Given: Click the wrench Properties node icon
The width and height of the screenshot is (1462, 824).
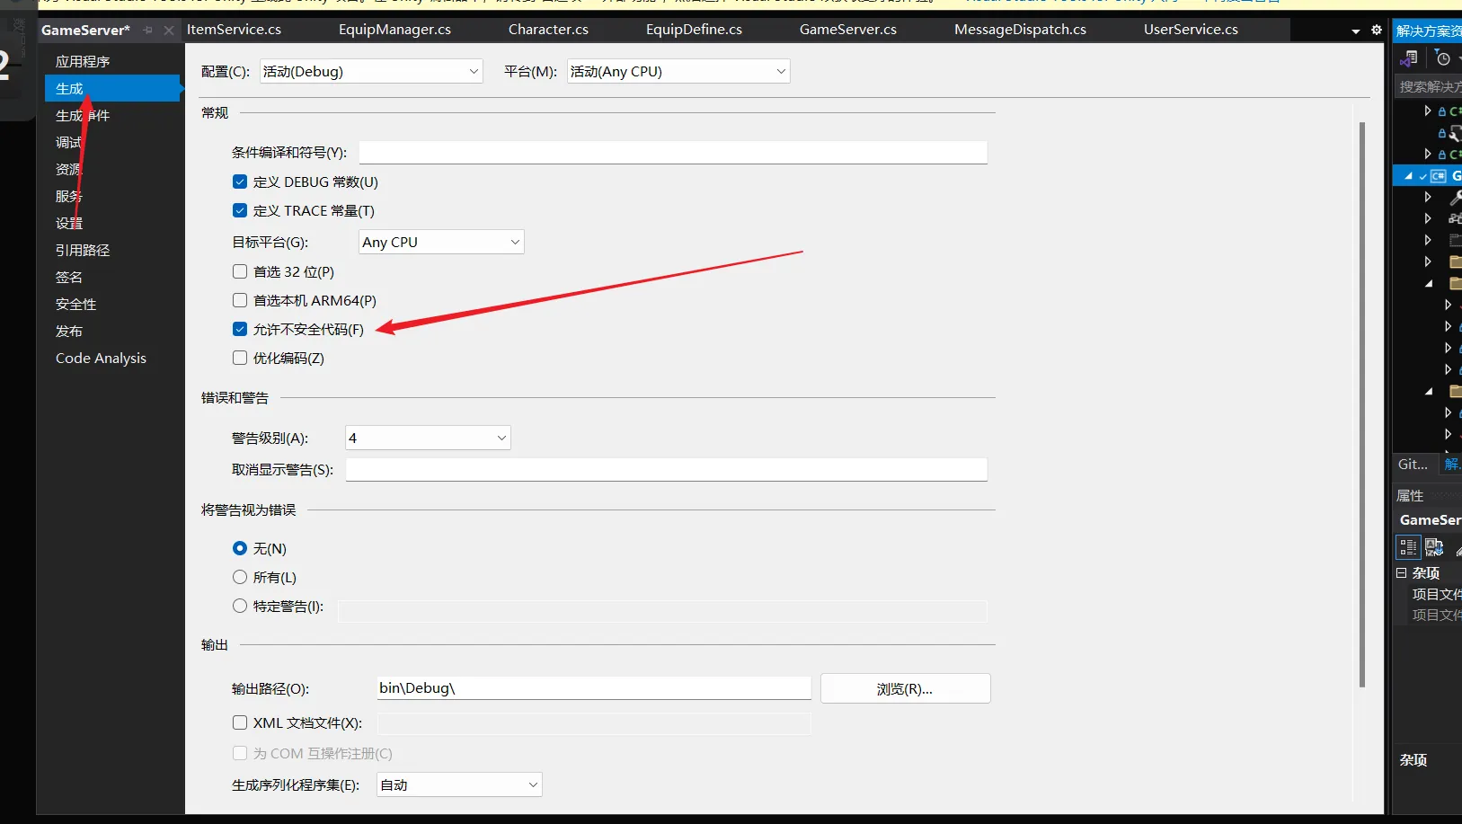Looking at the screenshot, I should (x=1455, y=197).
